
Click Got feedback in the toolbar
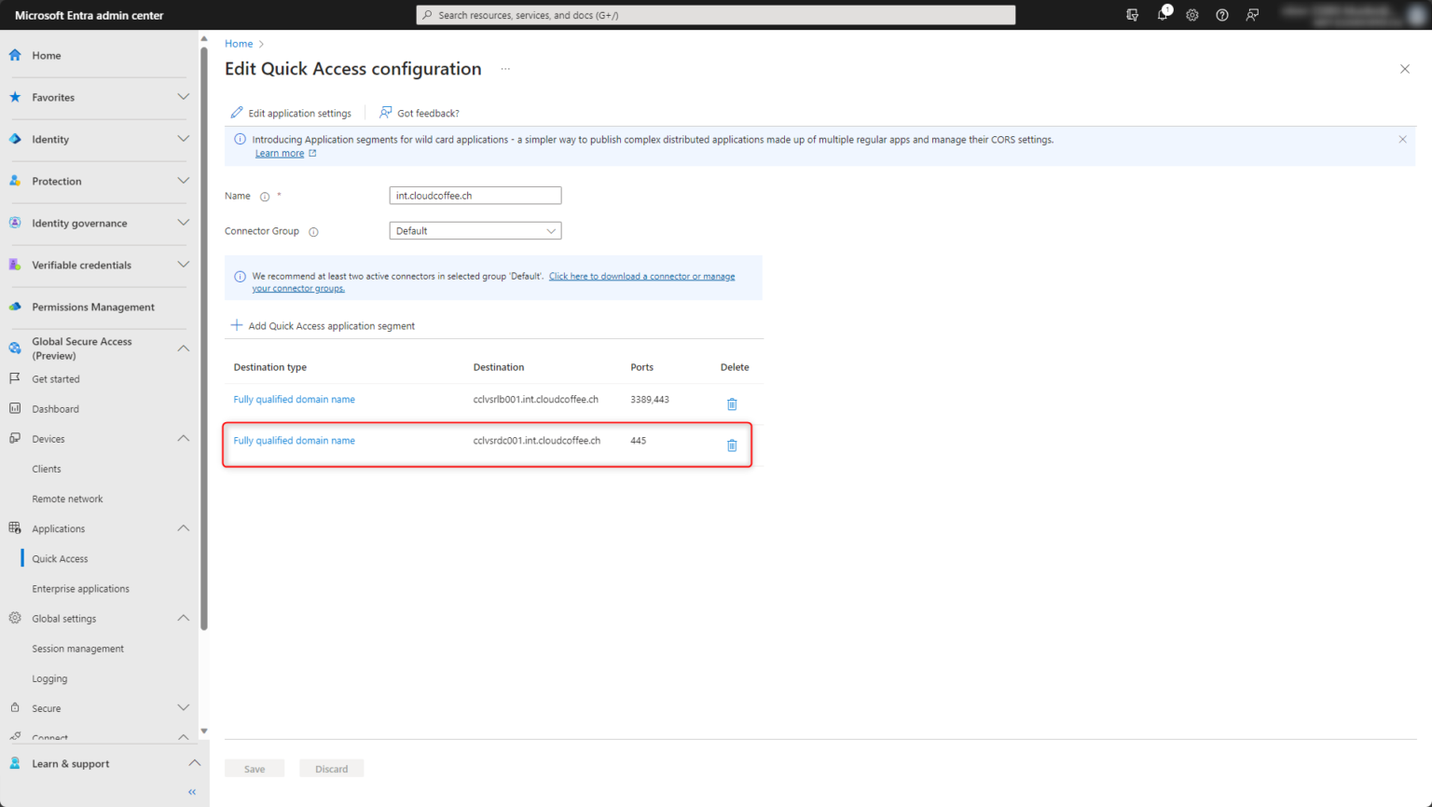tap(419, 112)
